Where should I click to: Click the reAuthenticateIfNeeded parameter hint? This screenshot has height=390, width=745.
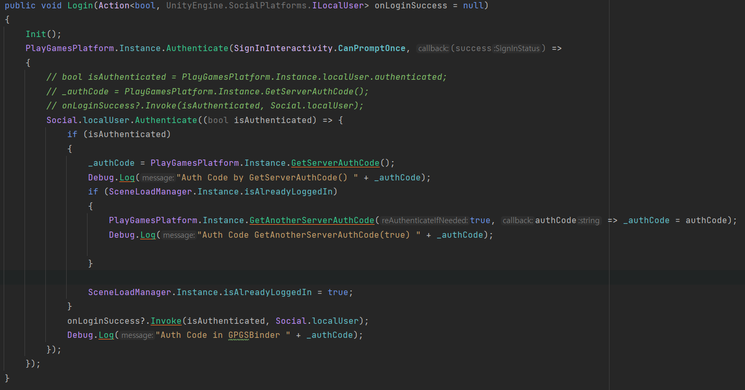click(x=425, y=221)
